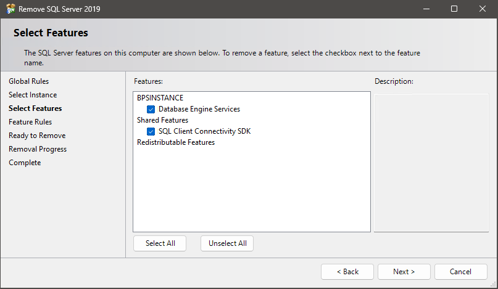Uncheck Database Engine Services checkbox
Image resolution: width=498 pixels, height=289 pixels.
point(151,110)
